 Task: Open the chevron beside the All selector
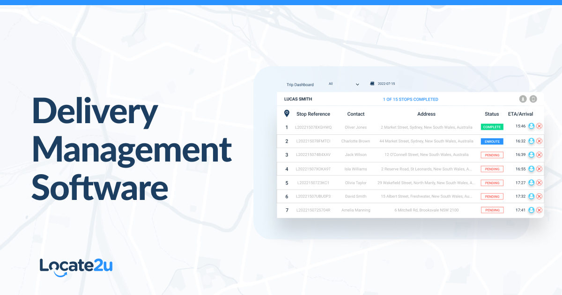(357, 84)
